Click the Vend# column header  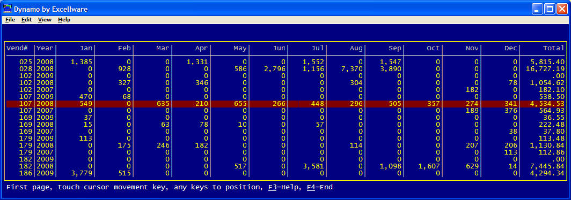[x=17, y=48]
